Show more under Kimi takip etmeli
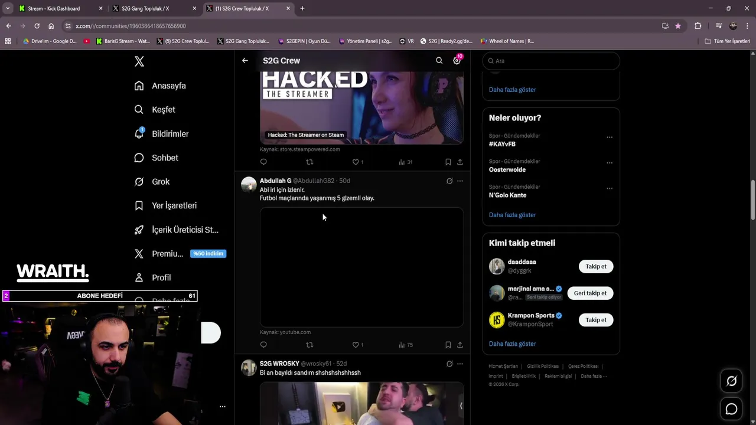This screenshot has width=756, height=425. point(512,344)
